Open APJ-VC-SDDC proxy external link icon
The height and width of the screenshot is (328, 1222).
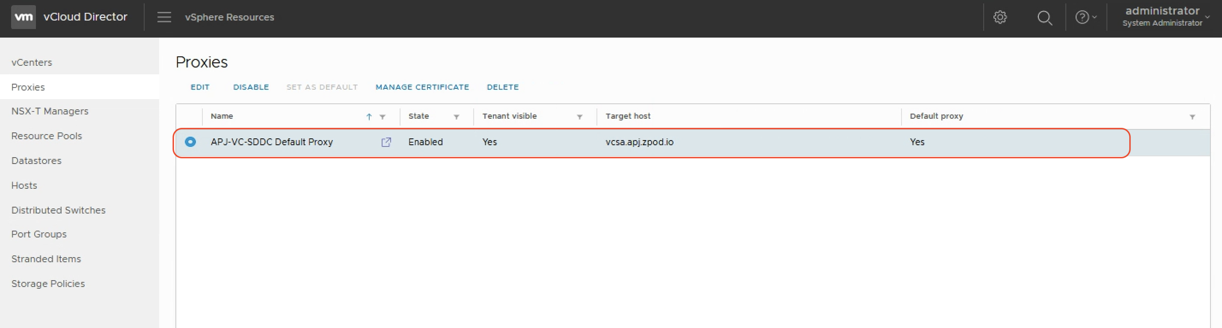pyautogui.click(x=386, y=142)
